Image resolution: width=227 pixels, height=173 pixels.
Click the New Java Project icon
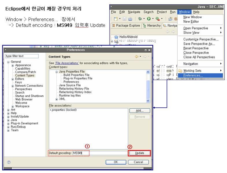pos(170,19)
